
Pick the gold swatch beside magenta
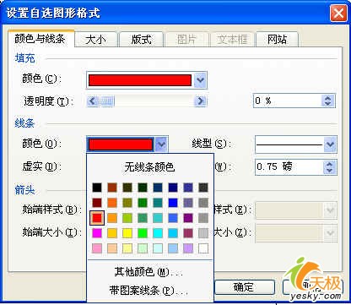click(112, 233)
